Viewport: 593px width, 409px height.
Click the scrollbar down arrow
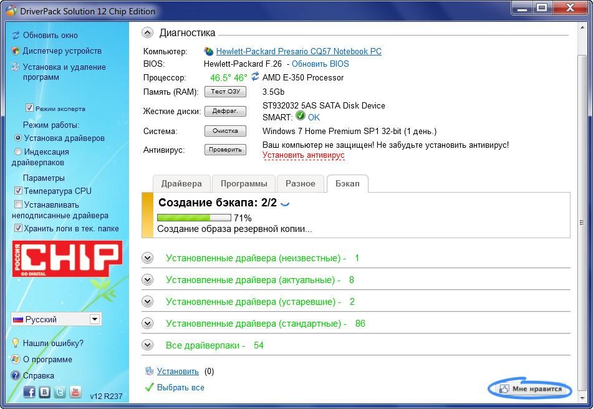point(582,397)
